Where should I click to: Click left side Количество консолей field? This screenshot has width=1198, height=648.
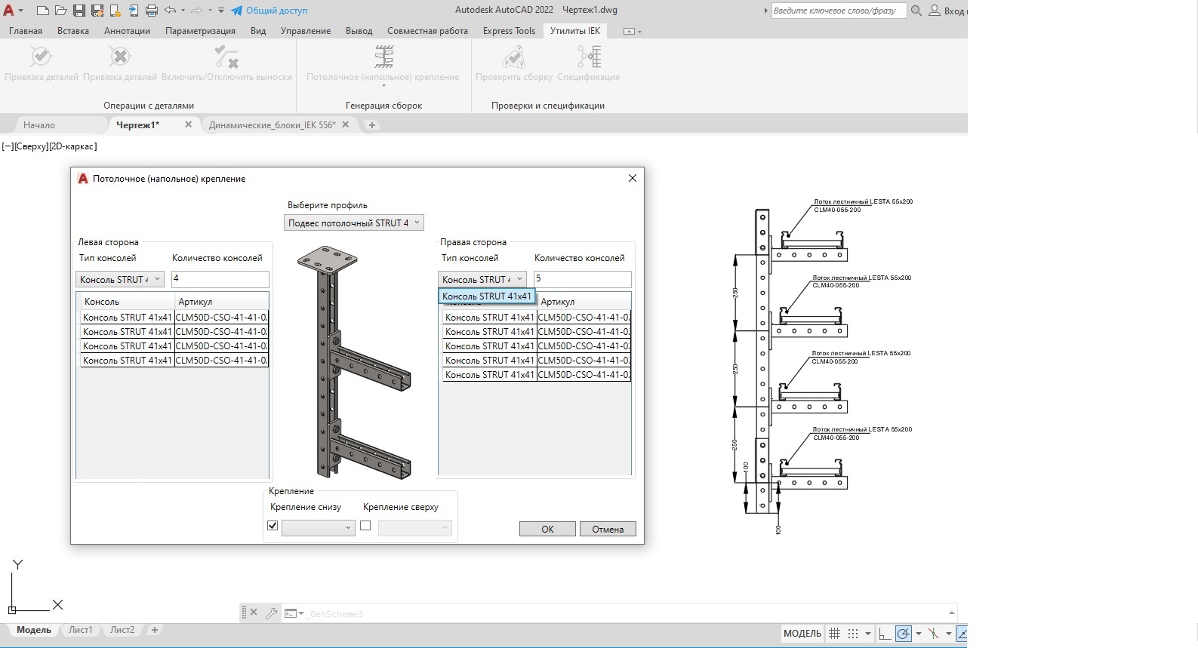point(220,279)
